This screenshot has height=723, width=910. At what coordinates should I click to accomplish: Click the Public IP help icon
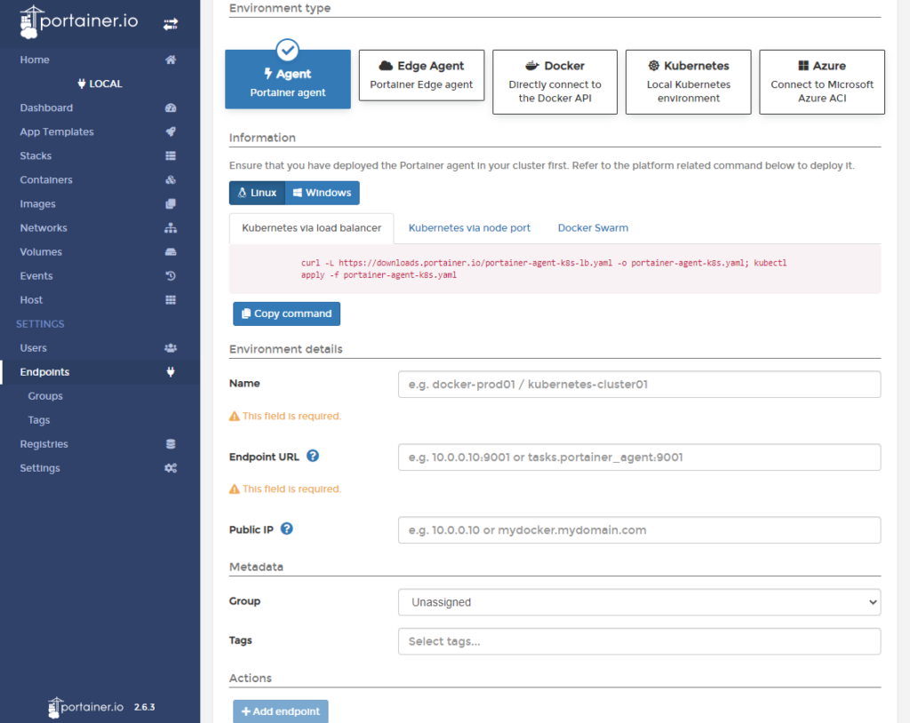(287, 528)
